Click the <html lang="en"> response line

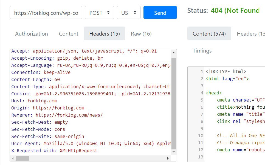coord(227,79)
